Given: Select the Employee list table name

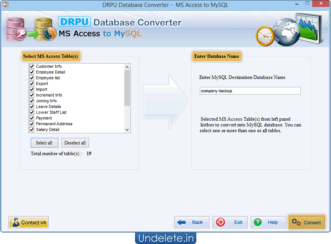Looking at the screenshot, I should coord(48,78).
